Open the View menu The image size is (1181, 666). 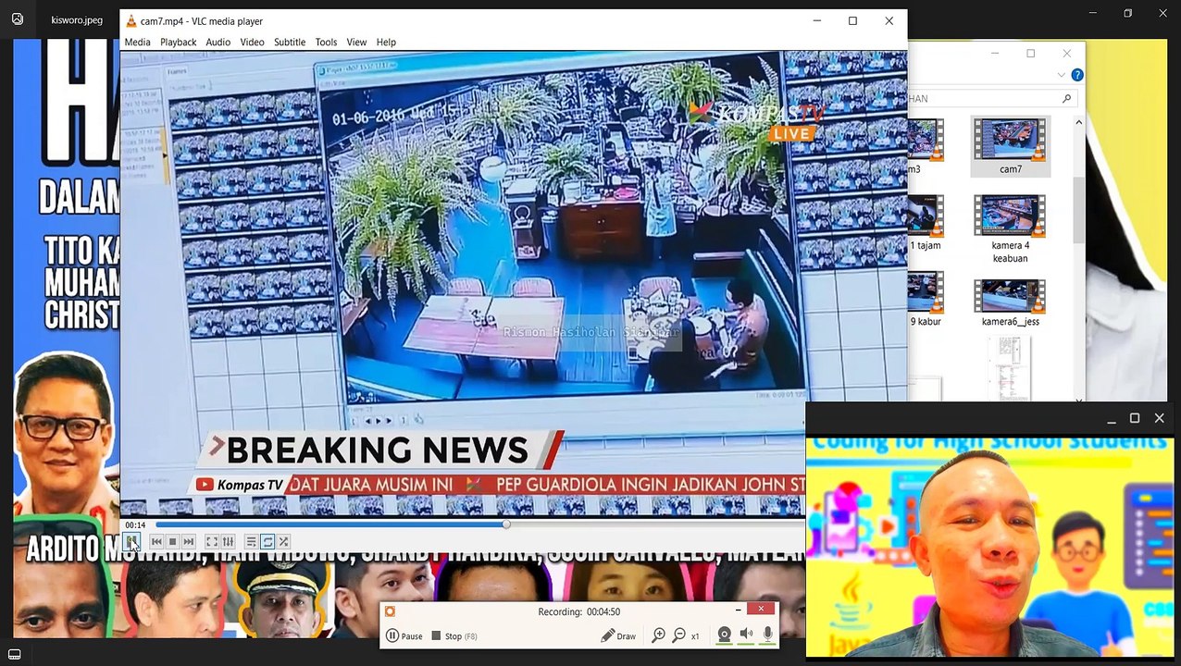tap(356, 42)
